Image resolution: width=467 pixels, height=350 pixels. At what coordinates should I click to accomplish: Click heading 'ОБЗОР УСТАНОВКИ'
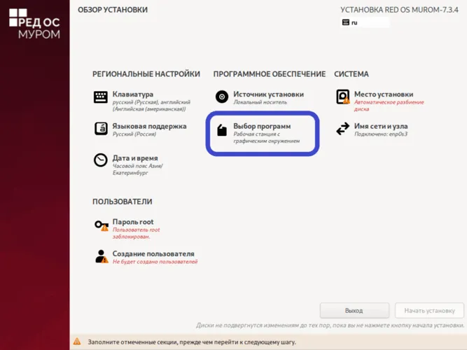(x=113, y=10)
